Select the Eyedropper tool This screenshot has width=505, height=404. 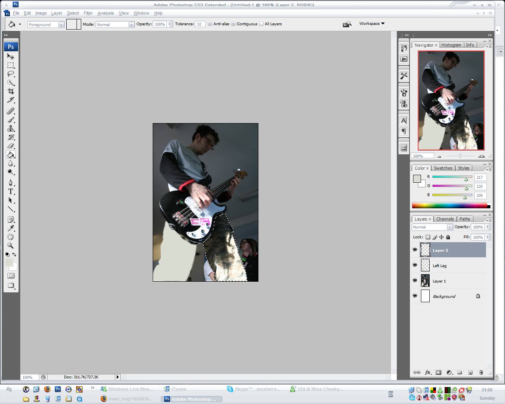coord(11,228)
